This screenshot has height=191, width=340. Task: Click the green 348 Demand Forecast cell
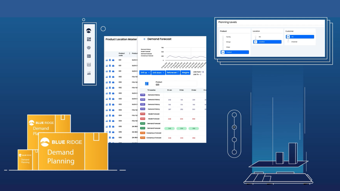pos(169,128)
